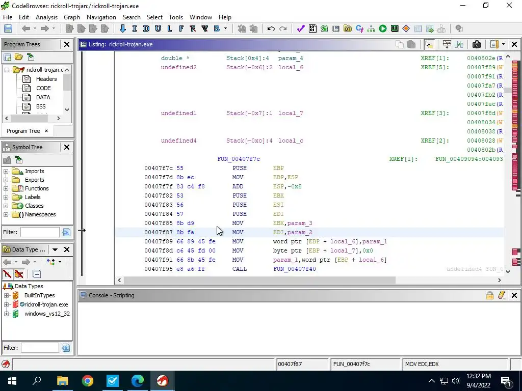Image resolution: width=522 pixels, height=391 pixels.
Task: Expand the Functions folder in Symbol Tree
Action: (x=6, y=188)
